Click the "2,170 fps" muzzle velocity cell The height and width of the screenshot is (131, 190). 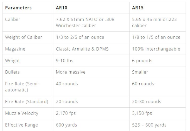pyautogui.click(x=66, y=113)
